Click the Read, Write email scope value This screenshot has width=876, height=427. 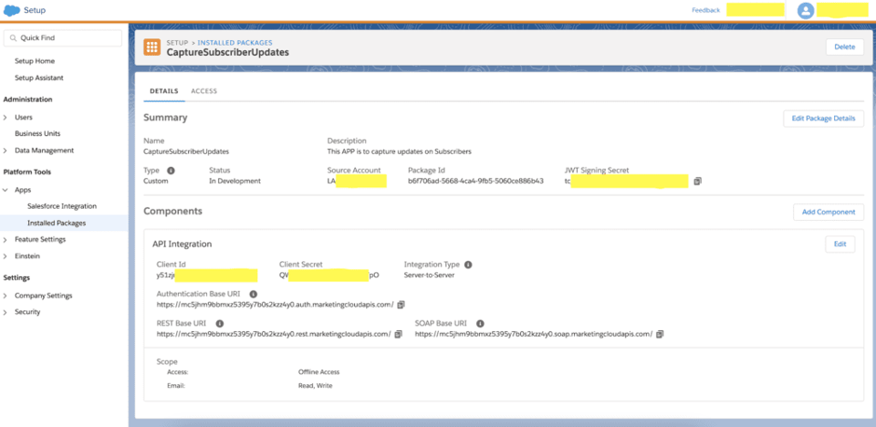coord(315,386)
